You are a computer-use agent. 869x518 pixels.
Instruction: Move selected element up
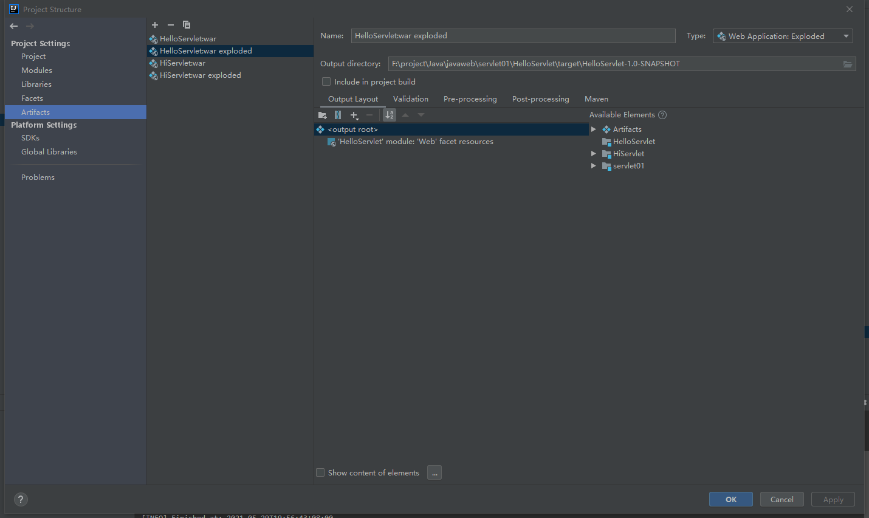405,115
